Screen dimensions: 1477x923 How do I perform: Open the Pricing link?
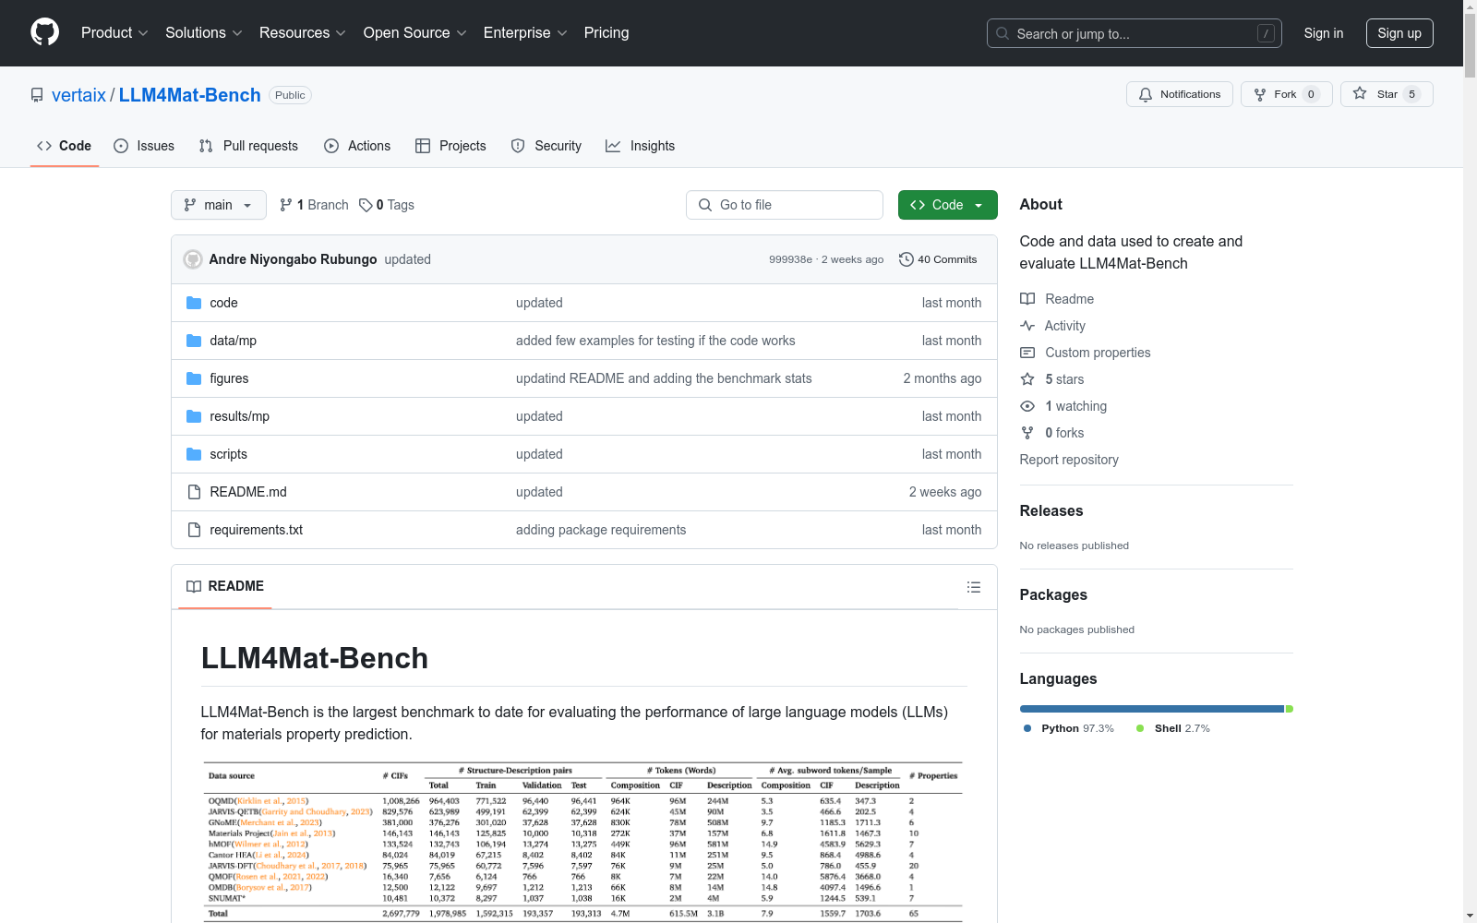point(606,33)
